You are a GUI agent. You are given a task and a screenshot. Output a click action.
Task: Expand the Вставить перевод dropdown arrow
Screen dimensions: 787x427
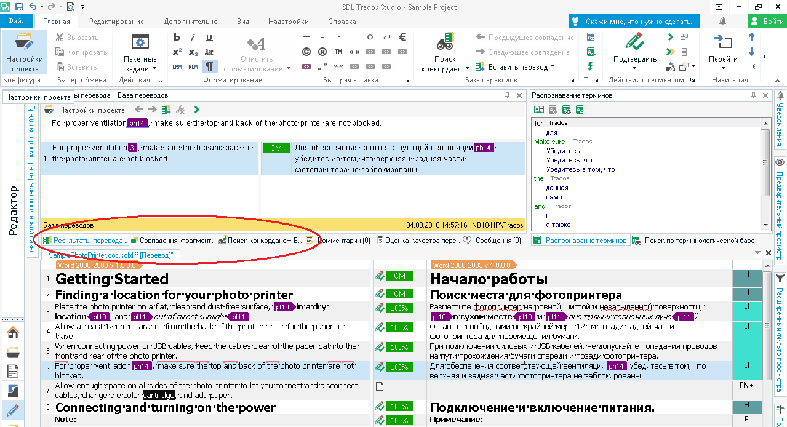(553, 67)
